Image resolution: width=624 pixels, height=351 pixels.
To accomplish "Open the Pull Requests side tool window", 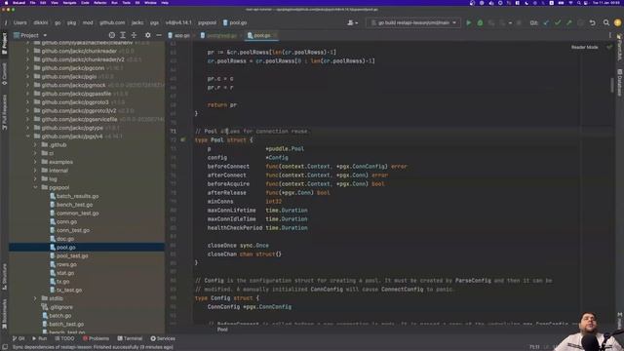I will pyautogui.click(x=4, y=112).
